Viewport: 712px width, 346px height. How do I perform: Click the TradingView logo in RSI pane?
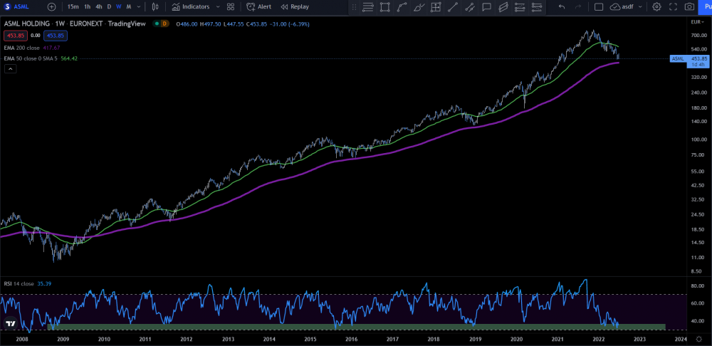click(x=11, y=324)
